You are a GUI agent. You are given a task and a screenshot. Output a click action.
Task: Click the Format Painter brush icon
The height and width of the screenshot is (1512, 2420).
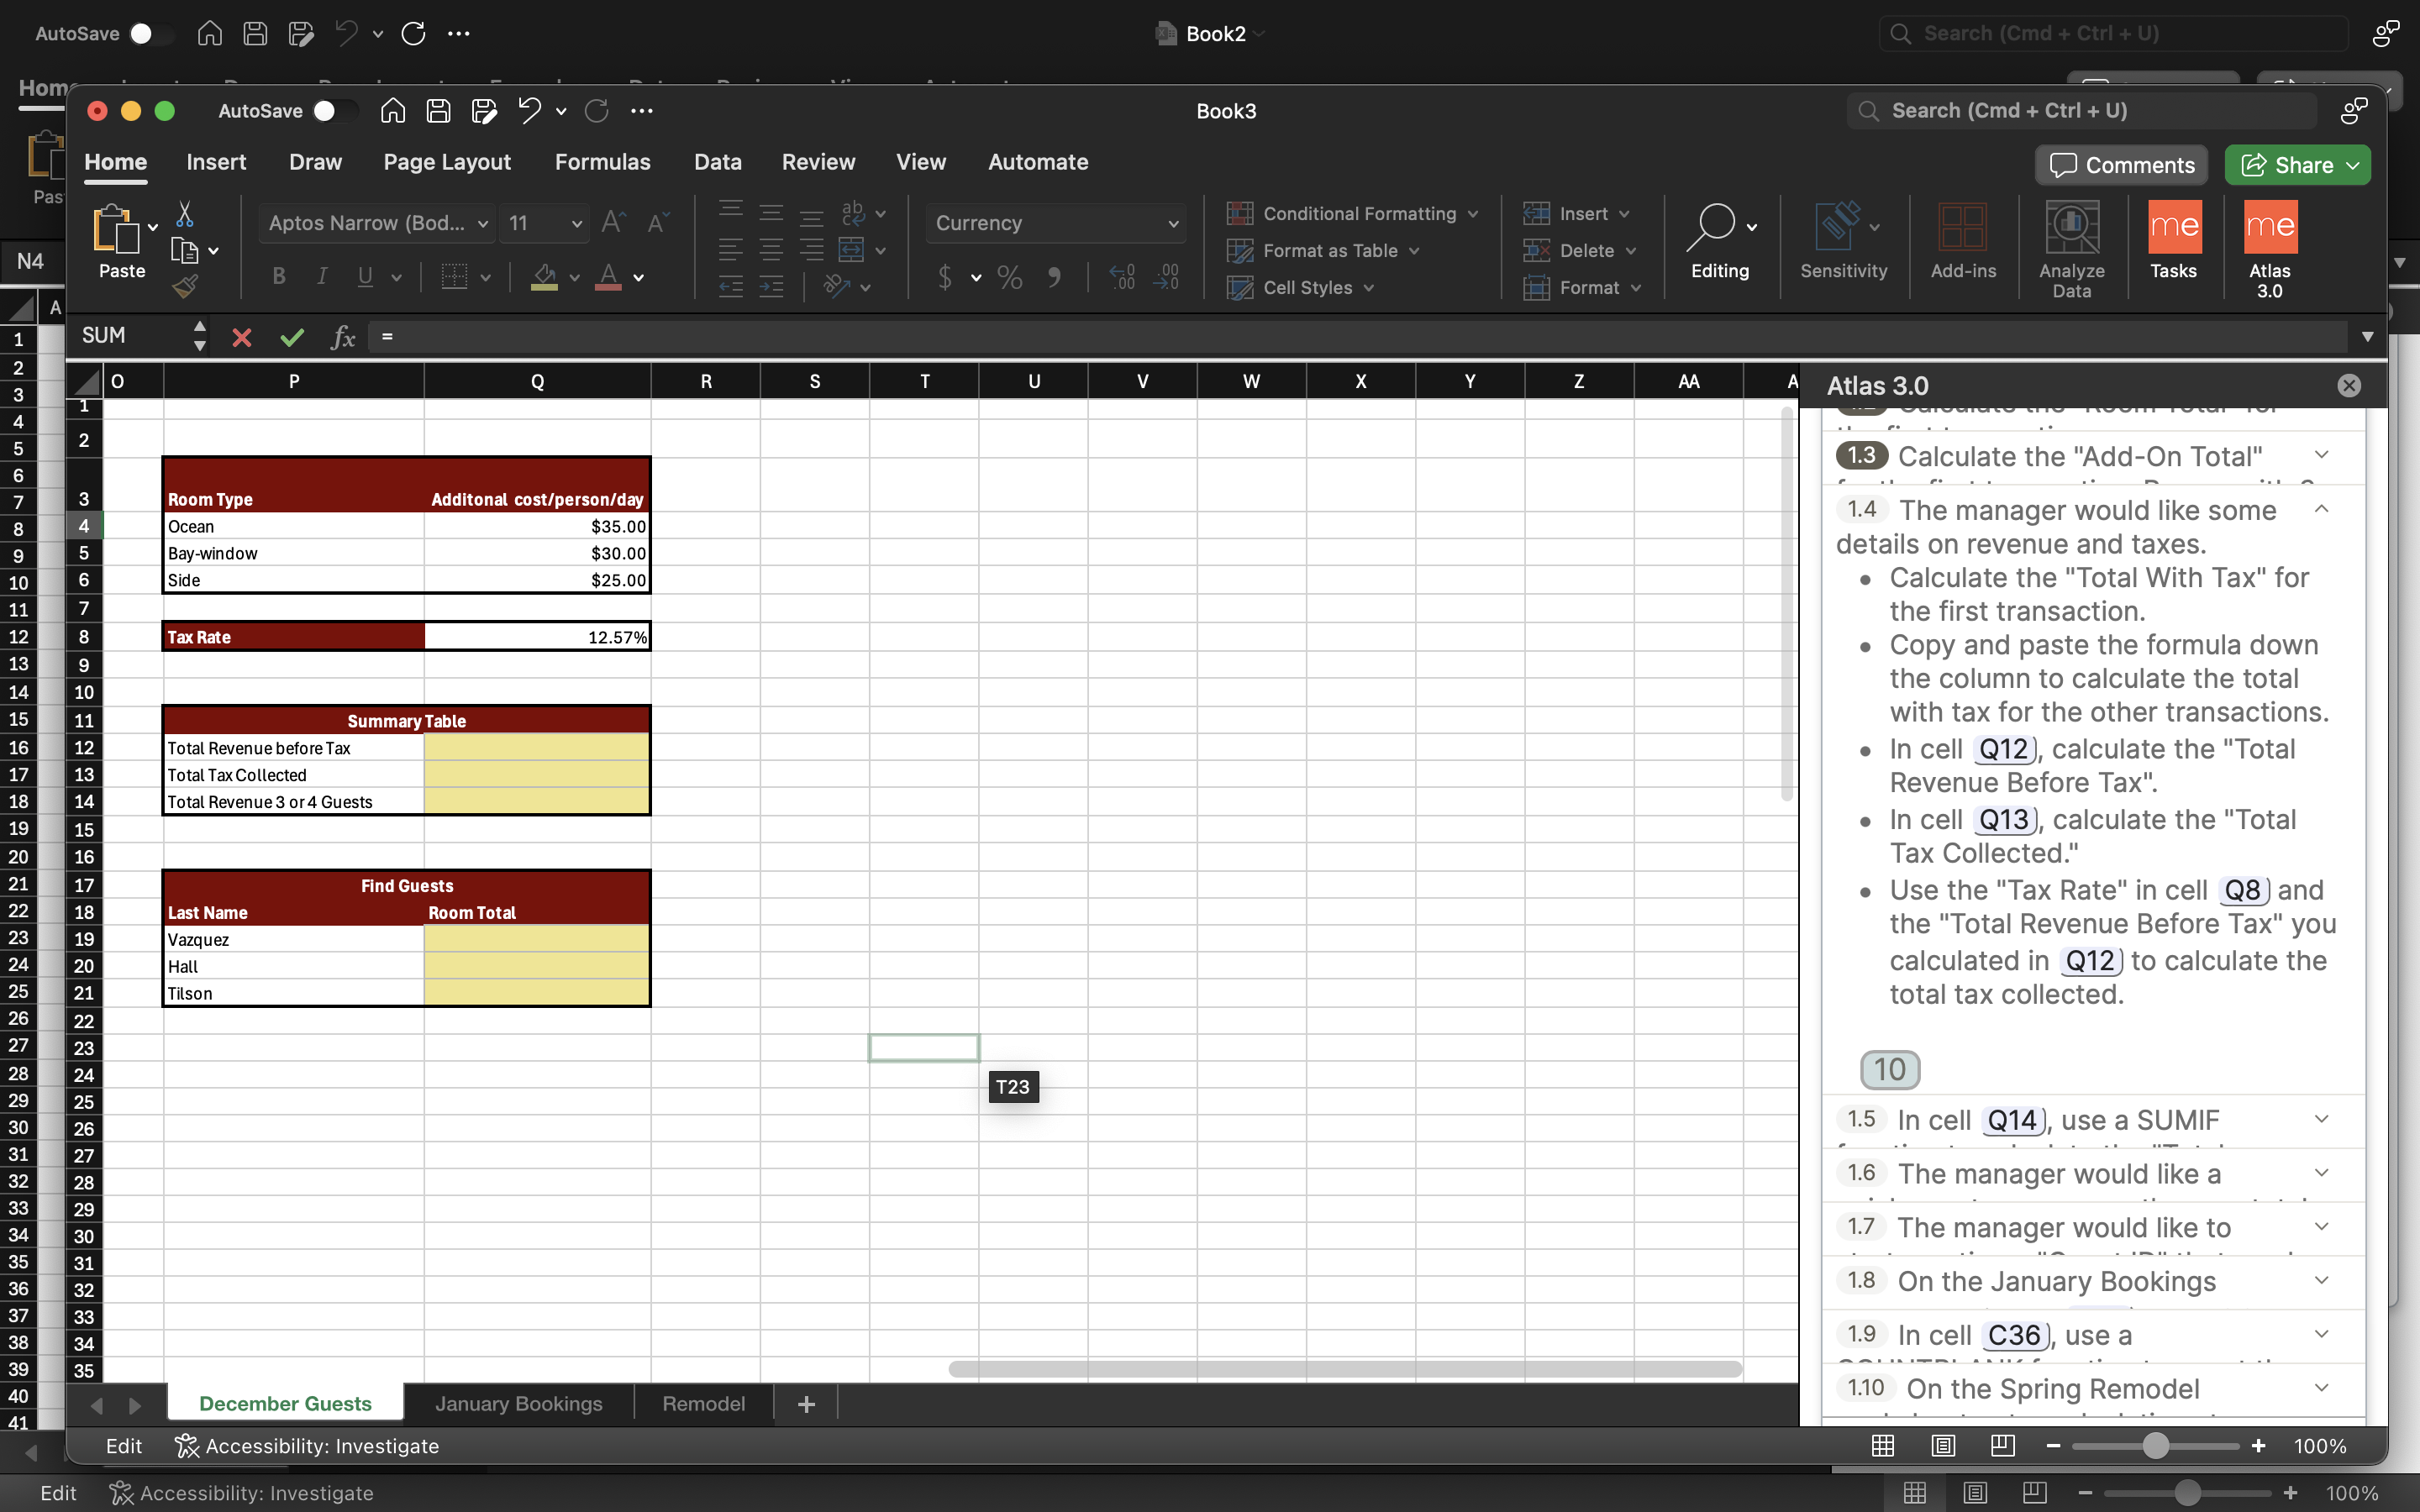185,288
